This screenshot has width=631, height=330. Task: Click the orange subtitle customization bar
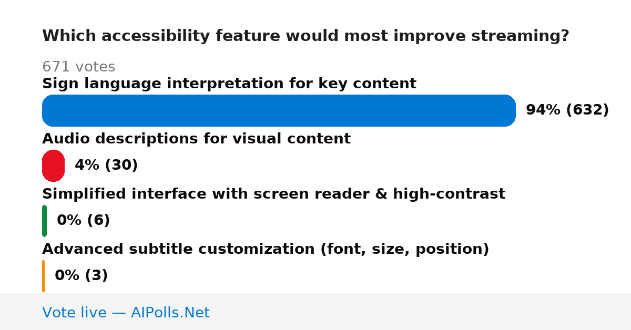point(43,276)
